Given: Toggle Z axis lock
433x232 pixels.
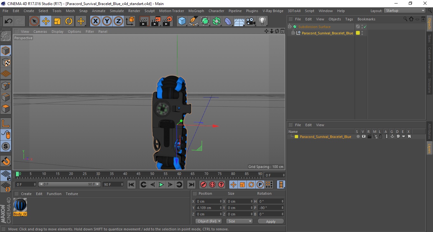Looking at the screenshot, I should point(118,21).
